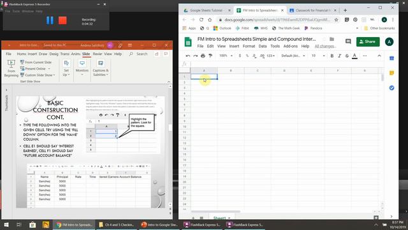This screenshot has width=408, height=230.
Task: Click Redo in Google Sheets toolbar
Action: [196, 56]
